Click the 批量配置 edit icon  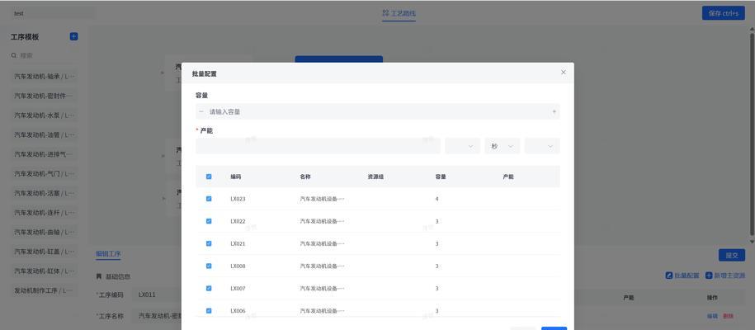coord(669,276)
